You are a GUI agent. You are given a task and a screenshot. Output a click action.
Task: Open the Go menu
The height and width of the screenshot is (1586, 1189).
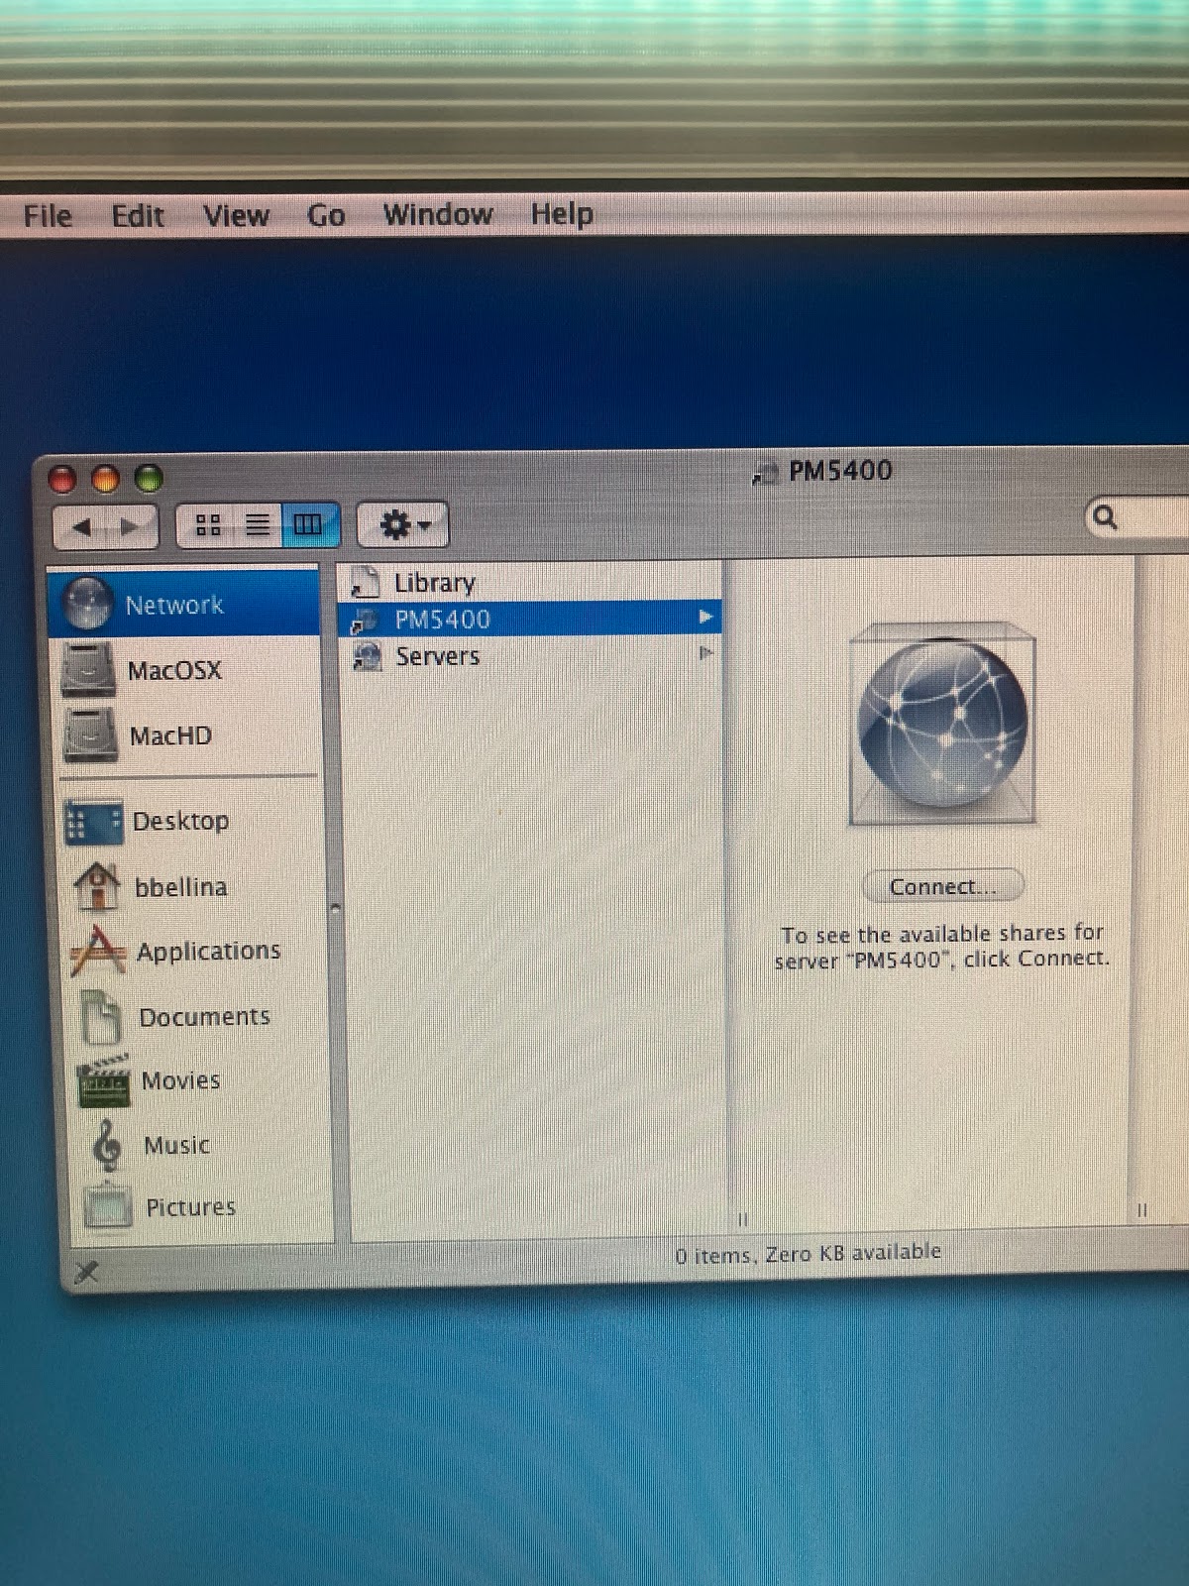326,215
